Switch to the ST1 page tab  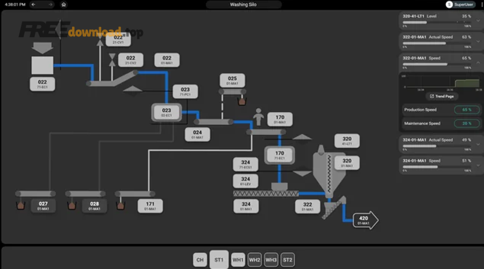click(x=219, y=260)
